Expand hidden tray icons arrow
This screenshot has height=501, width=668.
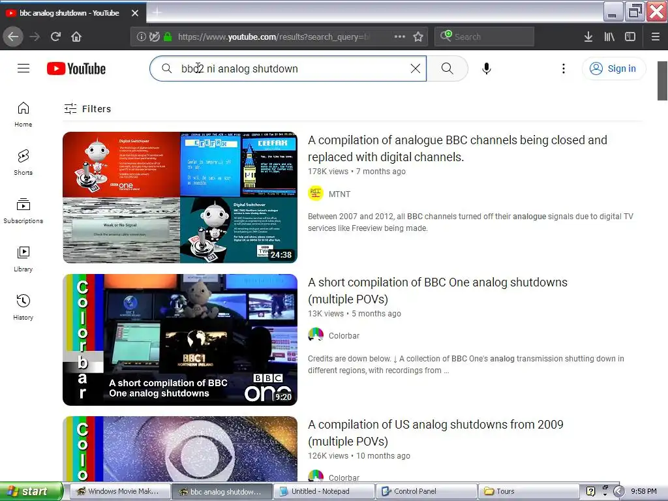coord(618,491)
